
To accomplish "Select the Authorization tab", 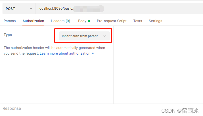I will point(33,21).
